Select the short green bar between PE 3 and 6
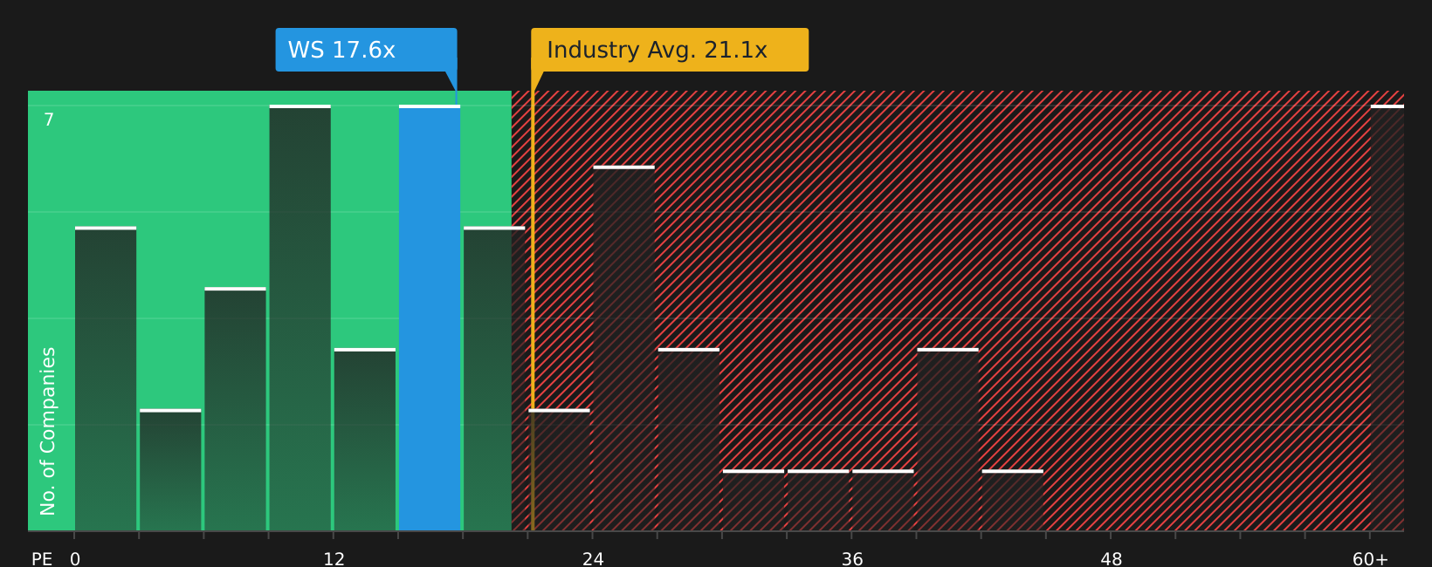The height and width of the screenshot is (567, 1432). tap(170, 470)
